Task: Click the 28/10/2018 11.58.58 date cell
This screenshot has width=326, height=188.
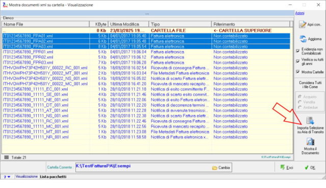Action: [128, 137]
